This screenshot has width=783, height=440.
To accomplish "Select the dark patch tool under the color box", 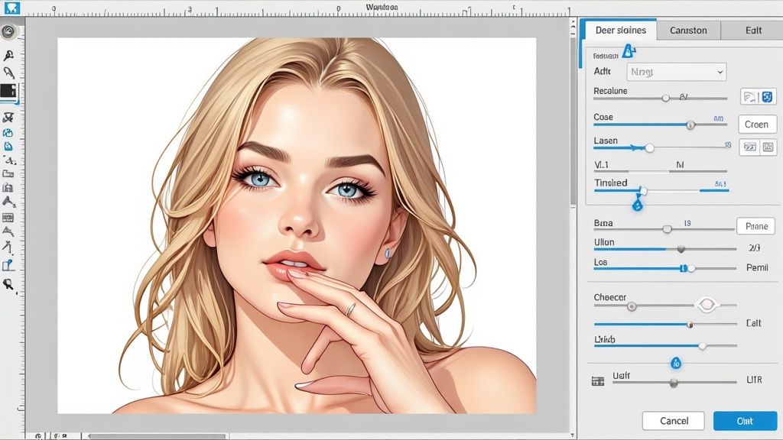I will pos(8,118).
